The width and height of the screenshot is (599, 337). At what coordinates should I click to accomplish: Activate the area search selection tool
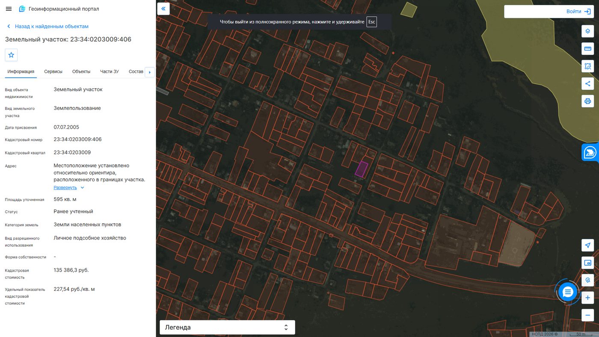point(588,66)
